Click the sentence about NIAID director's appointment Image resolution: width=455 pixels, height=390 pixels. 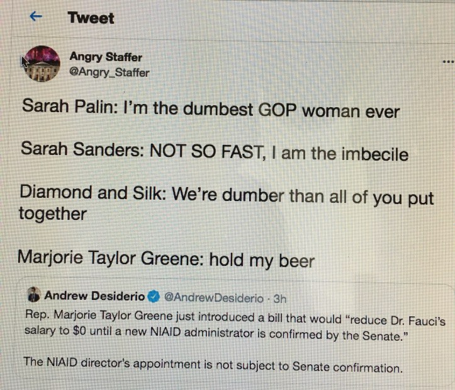pyautogui.click(x=213, y=365)
